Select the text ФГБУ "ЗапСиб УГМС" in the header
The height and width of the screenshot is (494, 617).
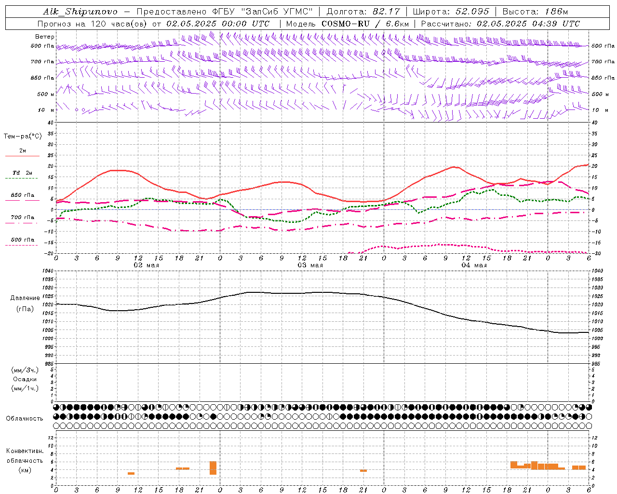[263, 12]
